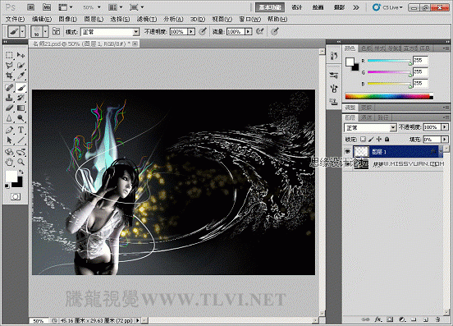Image resolution: width=453 pixels, height=326 pixels.
Task: Enable airbrush mode in options bar
Action: coord(259,31)
